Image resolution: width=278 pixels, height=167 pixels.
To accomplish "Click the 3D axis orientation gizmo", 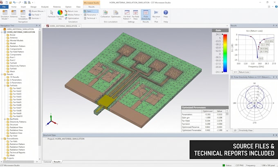I will click(x=52, y=119).
